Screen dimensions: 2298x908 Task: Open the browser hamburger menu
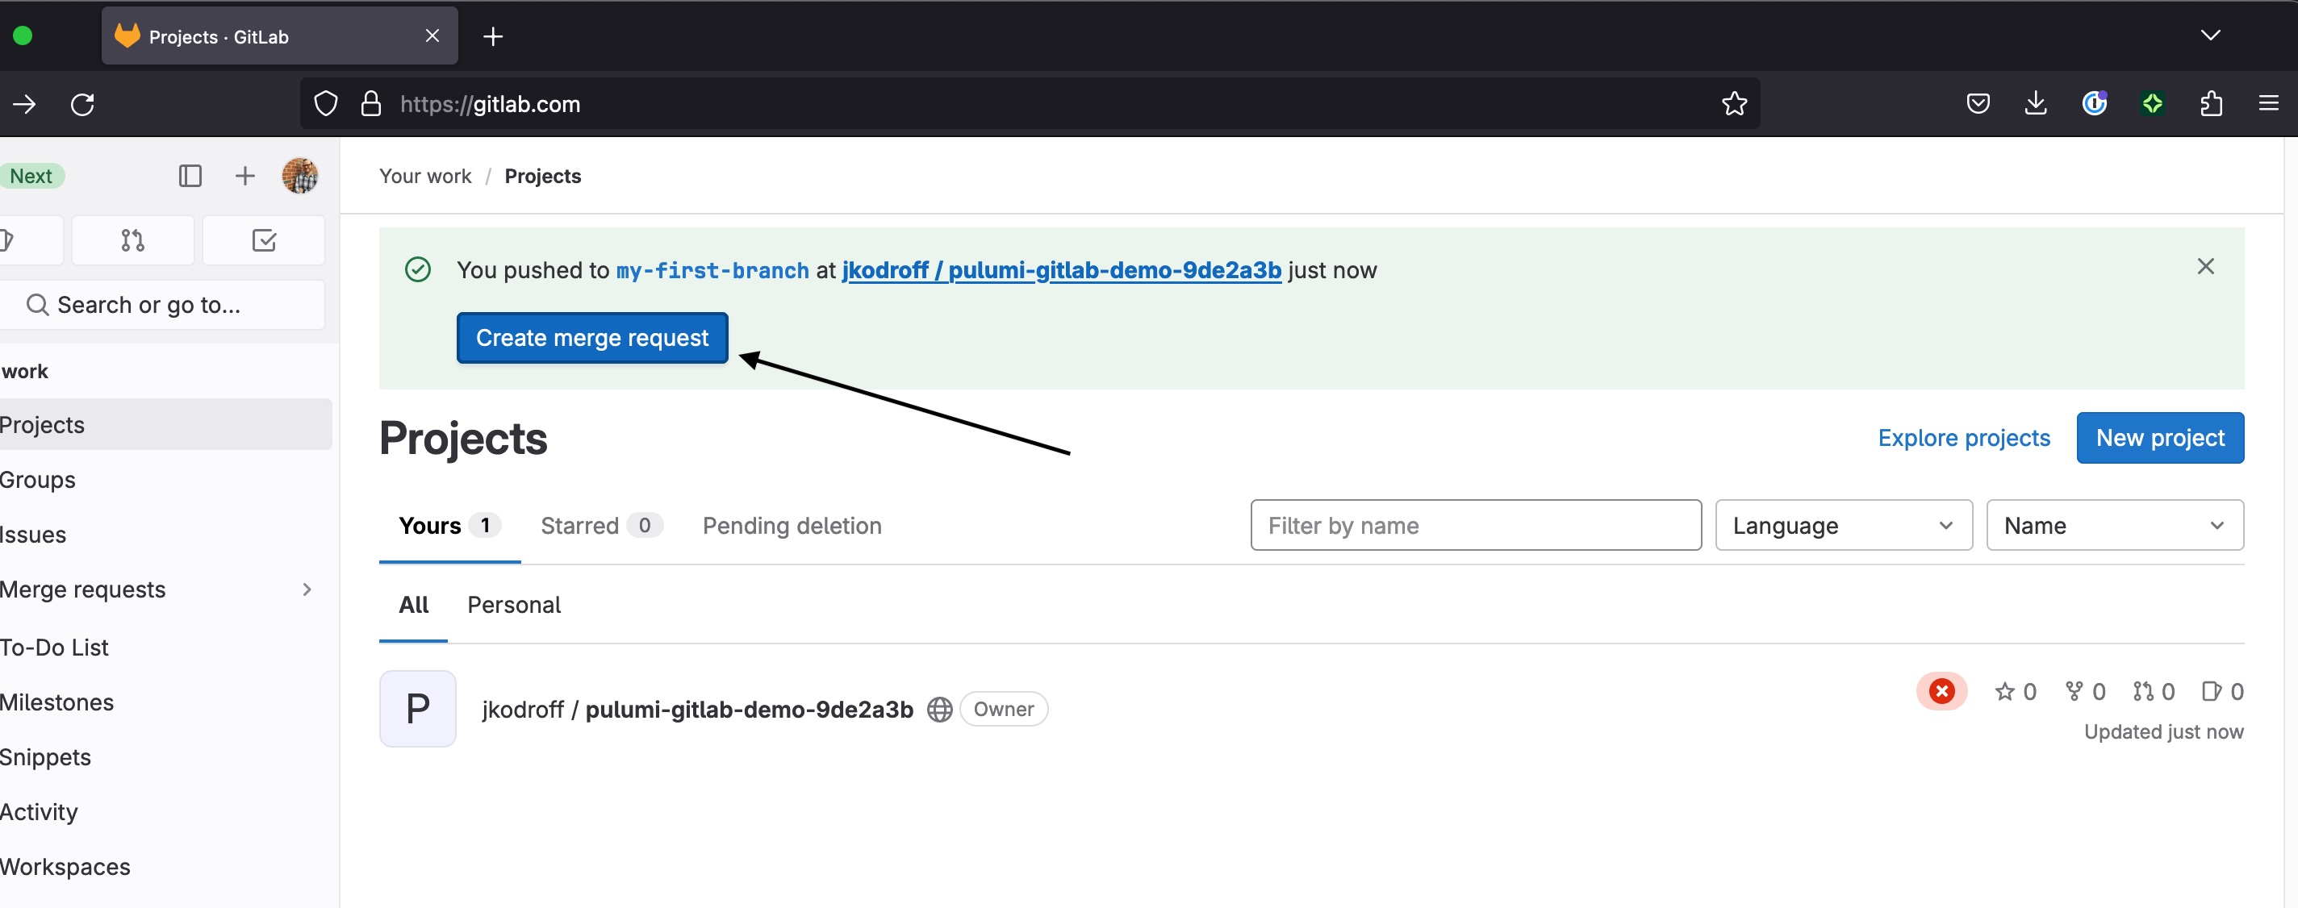(2267, 104)
